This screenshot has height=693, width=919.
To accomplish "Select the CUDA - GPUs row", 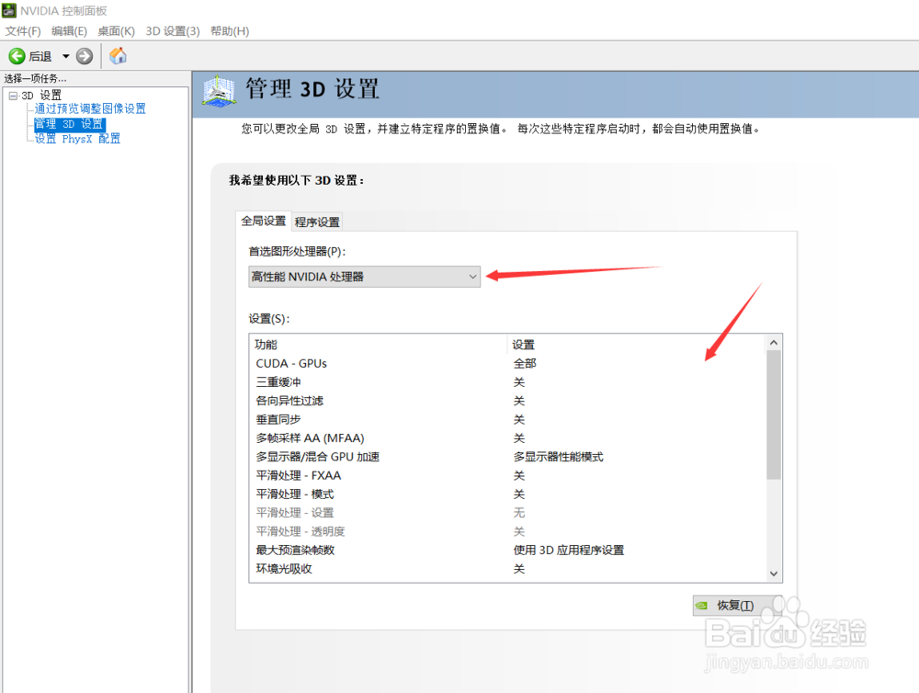I will (x=507, y=363).
